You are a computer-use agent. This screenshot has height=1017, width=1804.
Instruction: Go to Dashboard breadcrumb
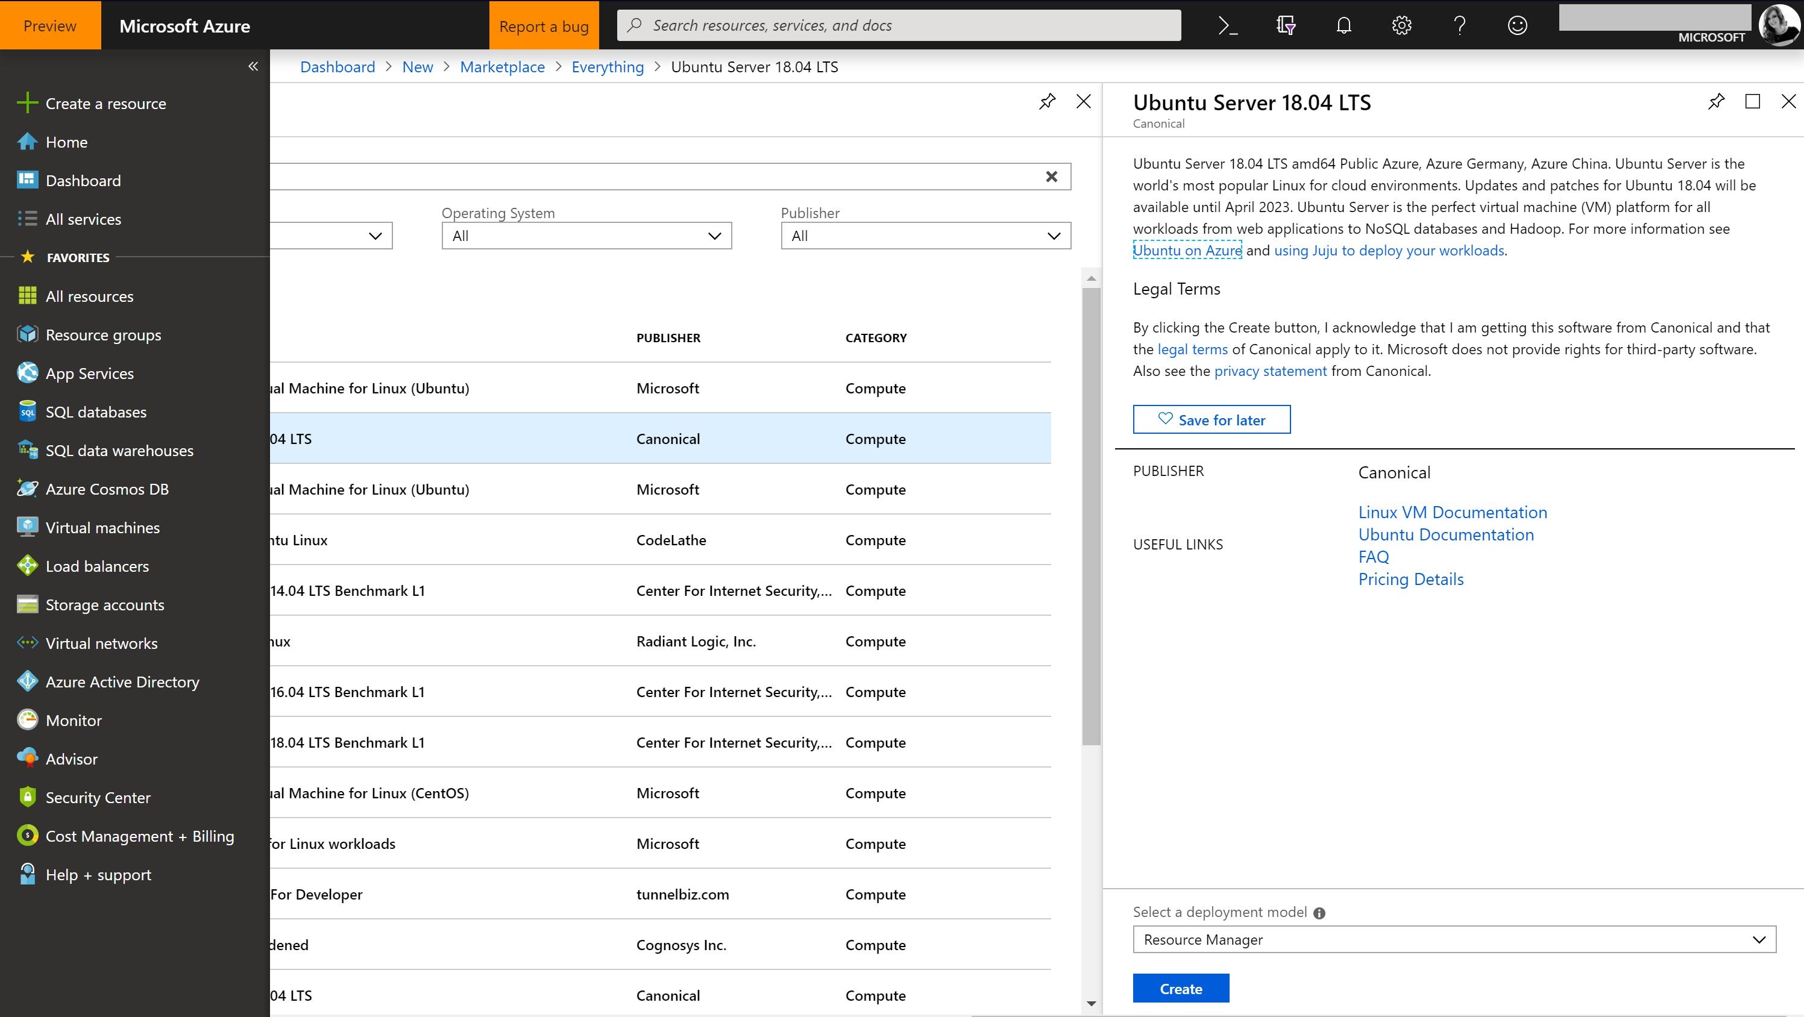point(338,66)
